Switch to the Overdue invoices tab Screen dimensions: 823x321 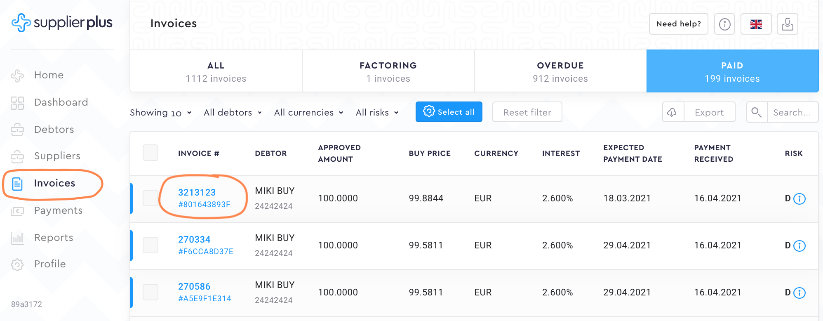coord(560,71)
